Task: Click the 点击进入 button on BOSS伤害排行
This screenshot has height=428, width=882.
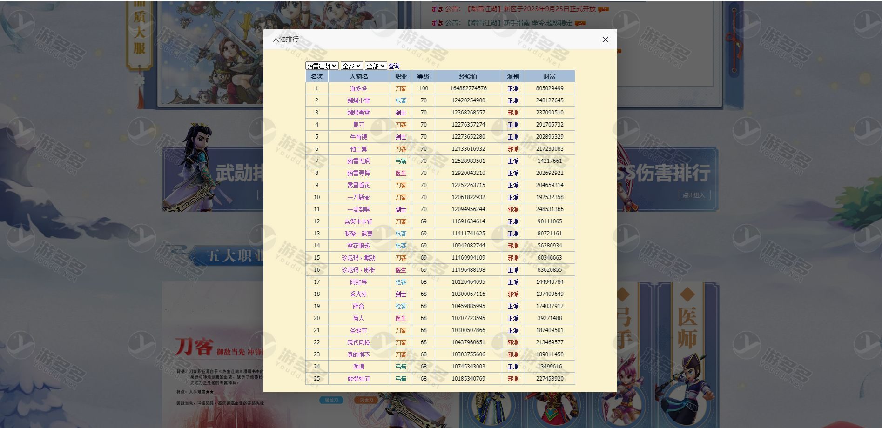Action: 693,195
